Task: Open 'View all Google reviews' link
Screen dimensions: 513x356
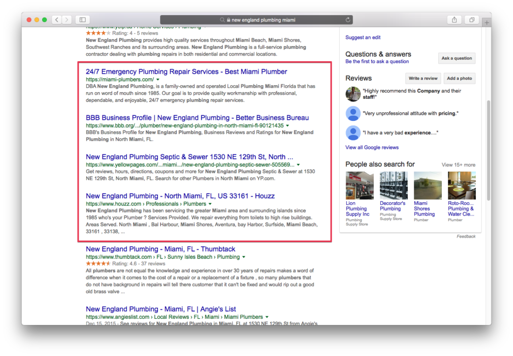Action: 372,147
